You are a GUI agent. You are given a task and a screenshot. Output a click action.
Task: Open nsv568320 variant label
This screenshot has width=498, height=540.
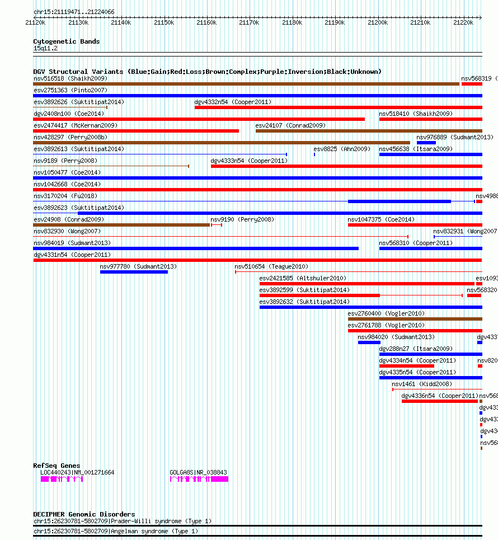click(482, 290)
